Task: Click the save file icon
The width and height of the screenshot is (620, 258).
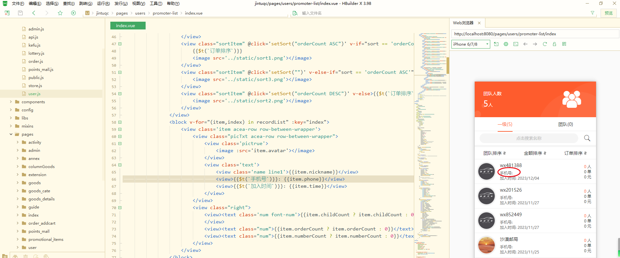Action: pos(20,13)
